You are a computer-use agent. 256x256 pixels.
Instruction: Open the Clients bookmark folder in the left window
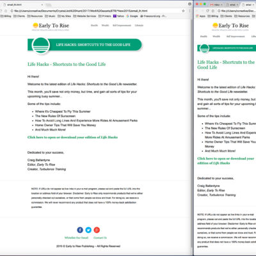point(19,16)
